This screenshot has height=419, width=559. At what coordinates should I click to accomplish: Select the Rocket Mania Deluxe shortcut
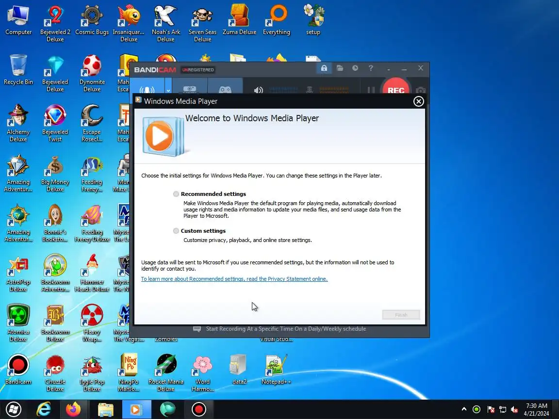click(x=166, y=373)
